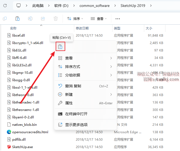180x151 pixels.
Task: Click SketchUp 2019 in breadcrumb
Action: [x=133, y=6]
